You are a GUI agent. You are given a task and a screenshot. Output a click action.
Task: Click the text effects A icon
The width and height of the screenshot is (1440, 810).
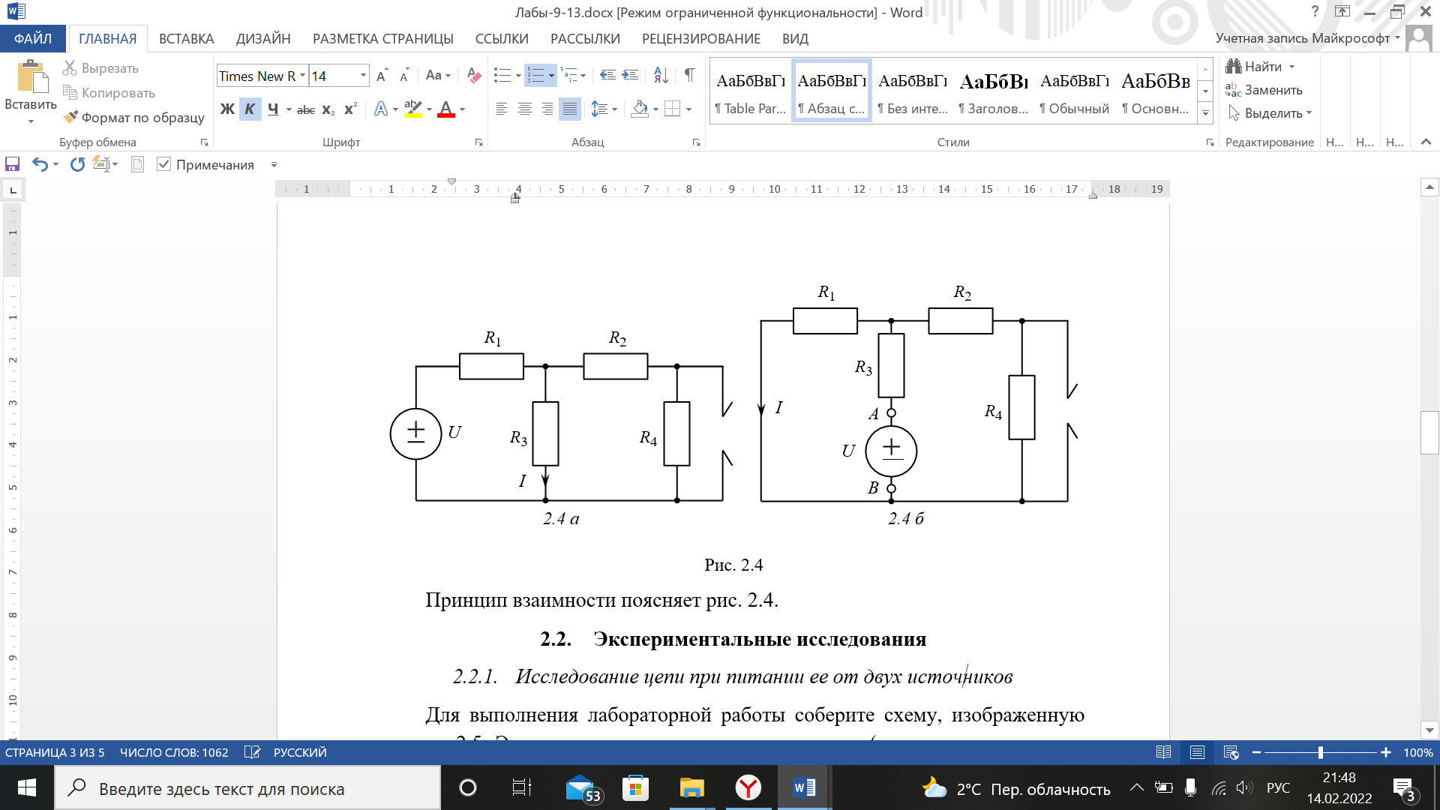[381, 109]
